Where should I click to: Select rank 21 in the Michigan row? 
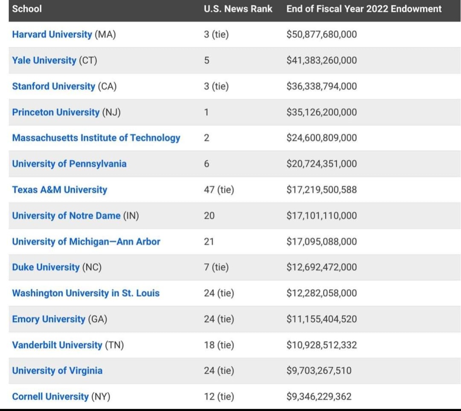coord(209,241)
